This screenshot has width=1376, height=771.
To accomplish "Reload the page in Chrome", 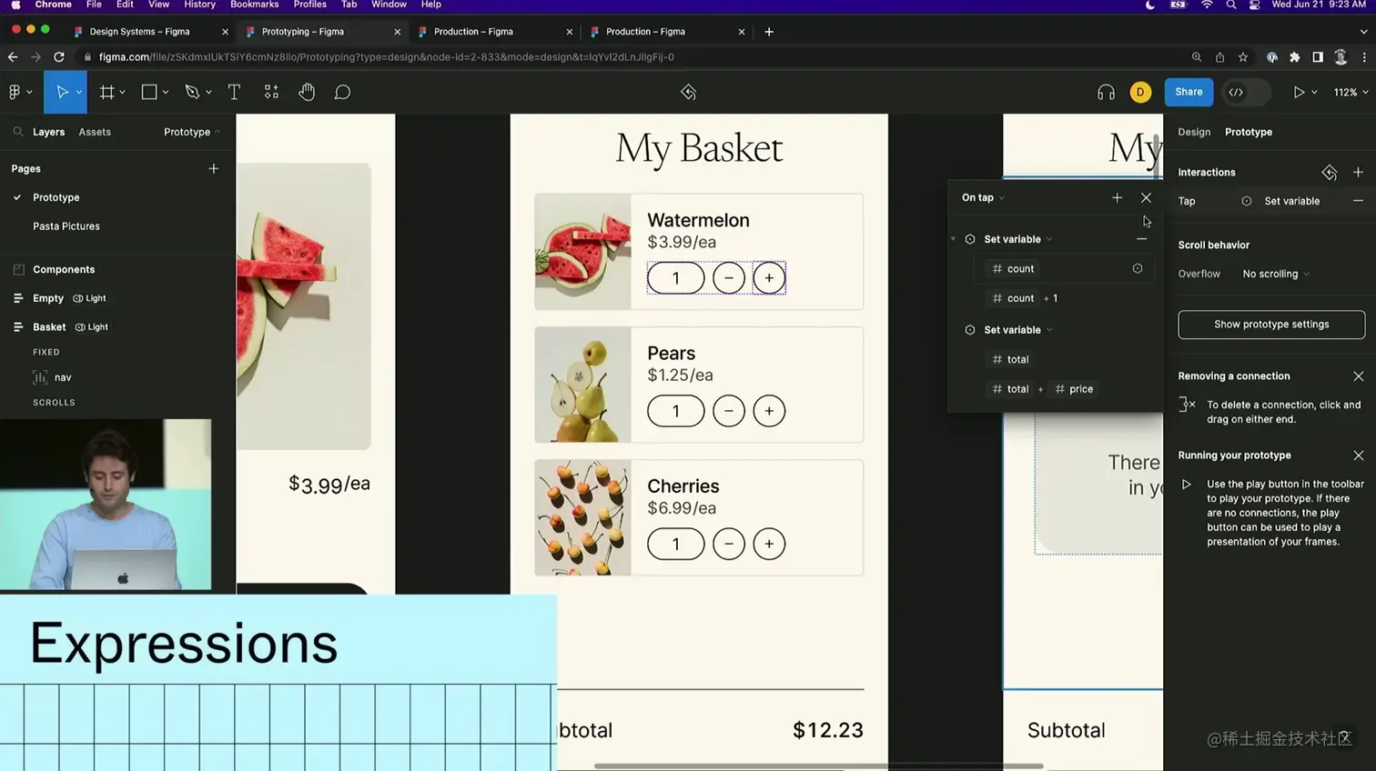I will [x=59, y=56].
